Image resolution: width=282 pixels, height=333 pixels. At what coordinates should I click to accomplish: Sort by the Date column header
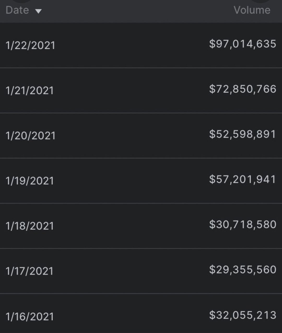click(24, 10)
